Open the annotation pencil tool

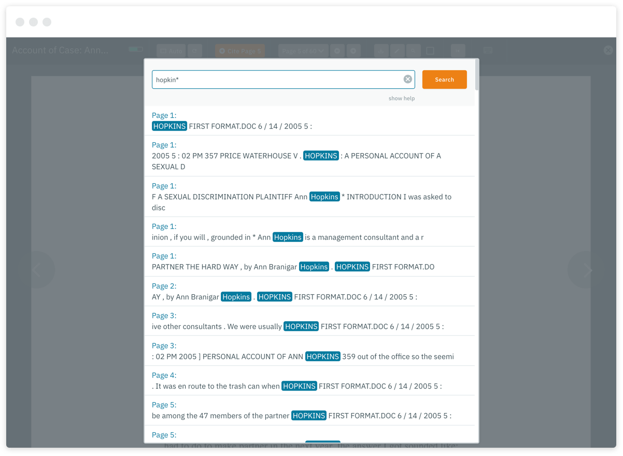coord(397,50)
